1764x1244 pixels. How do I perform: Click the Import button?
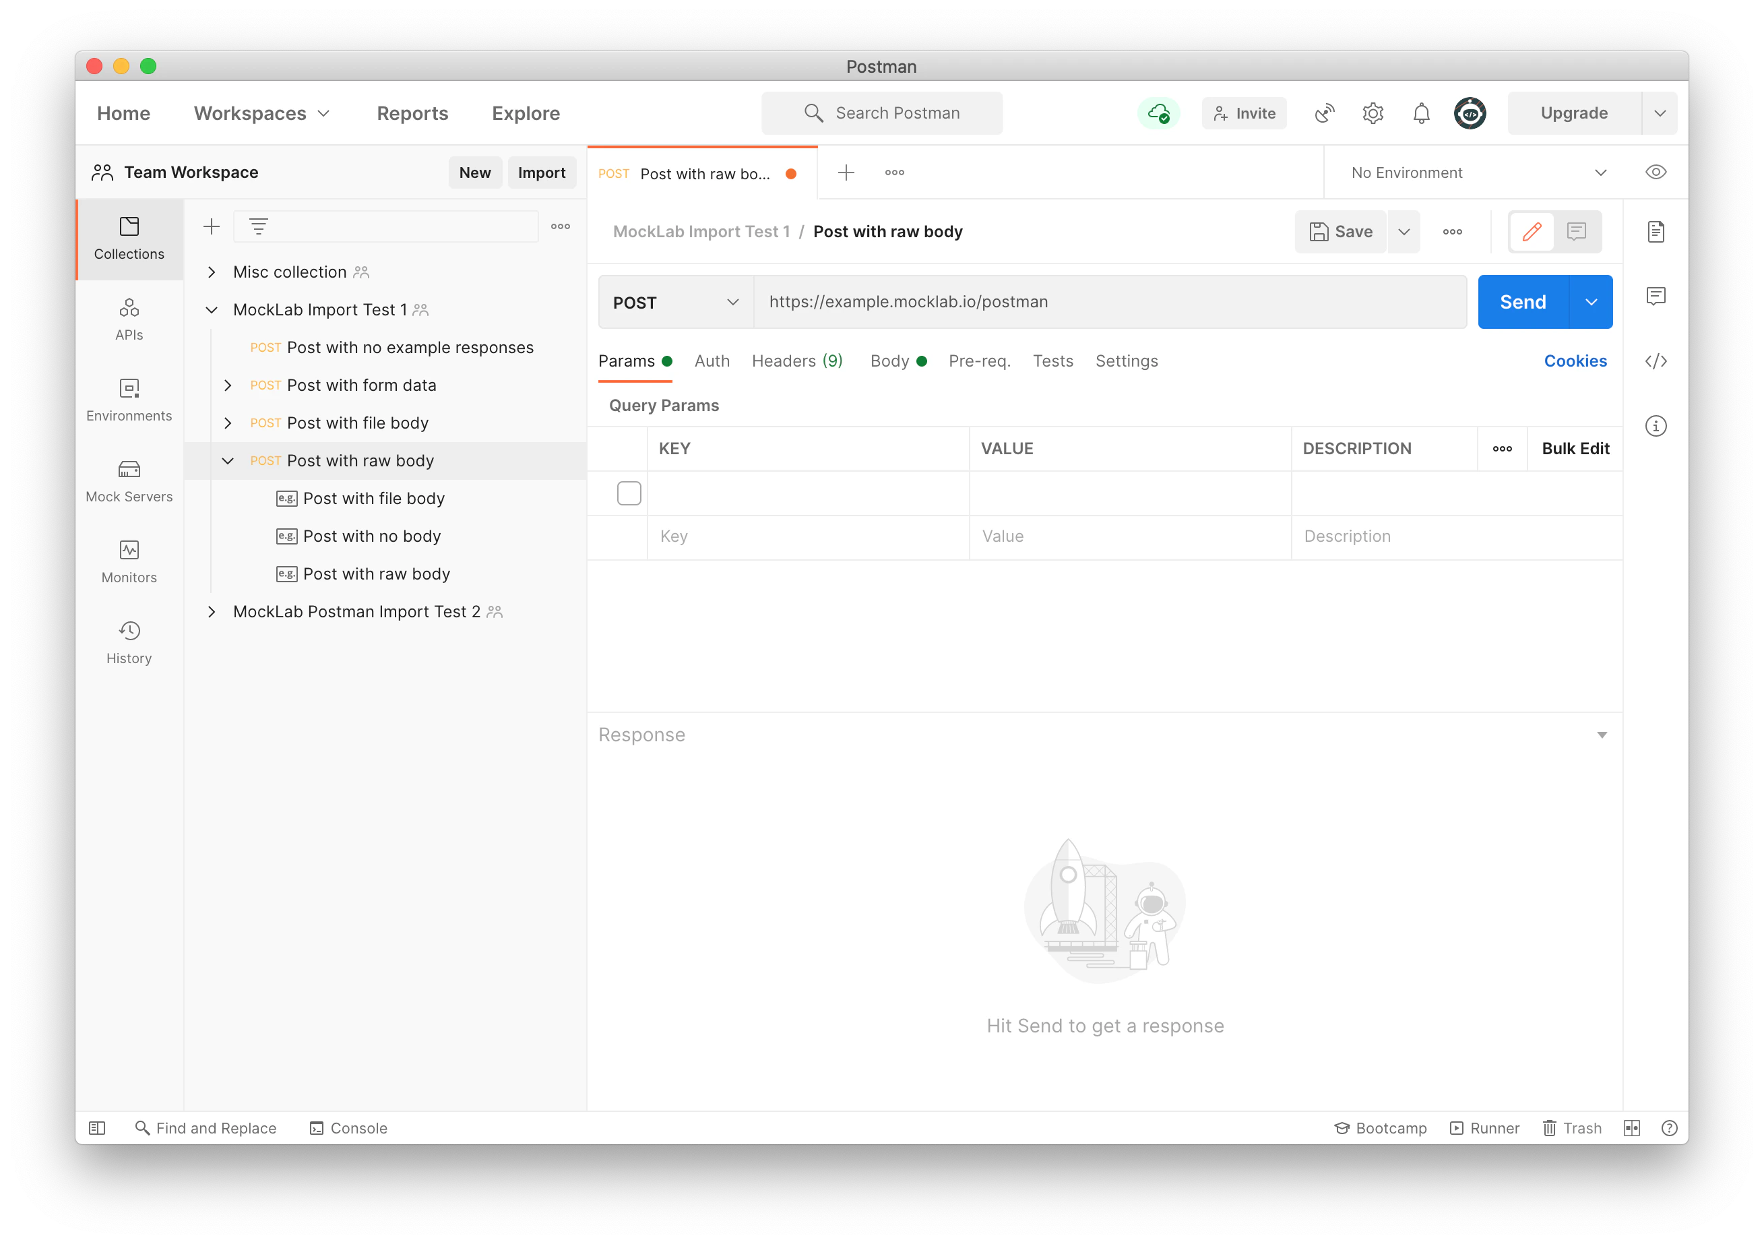click(542, 173)
